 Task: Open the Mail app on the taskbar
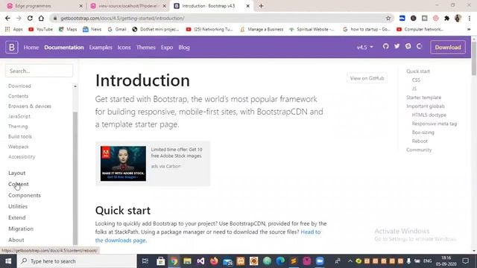coord(227,261)
